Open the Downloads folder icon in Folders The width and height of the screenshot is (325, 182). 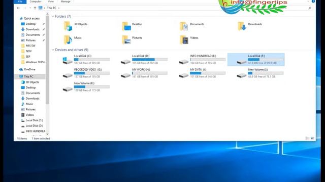coord(242,26)
